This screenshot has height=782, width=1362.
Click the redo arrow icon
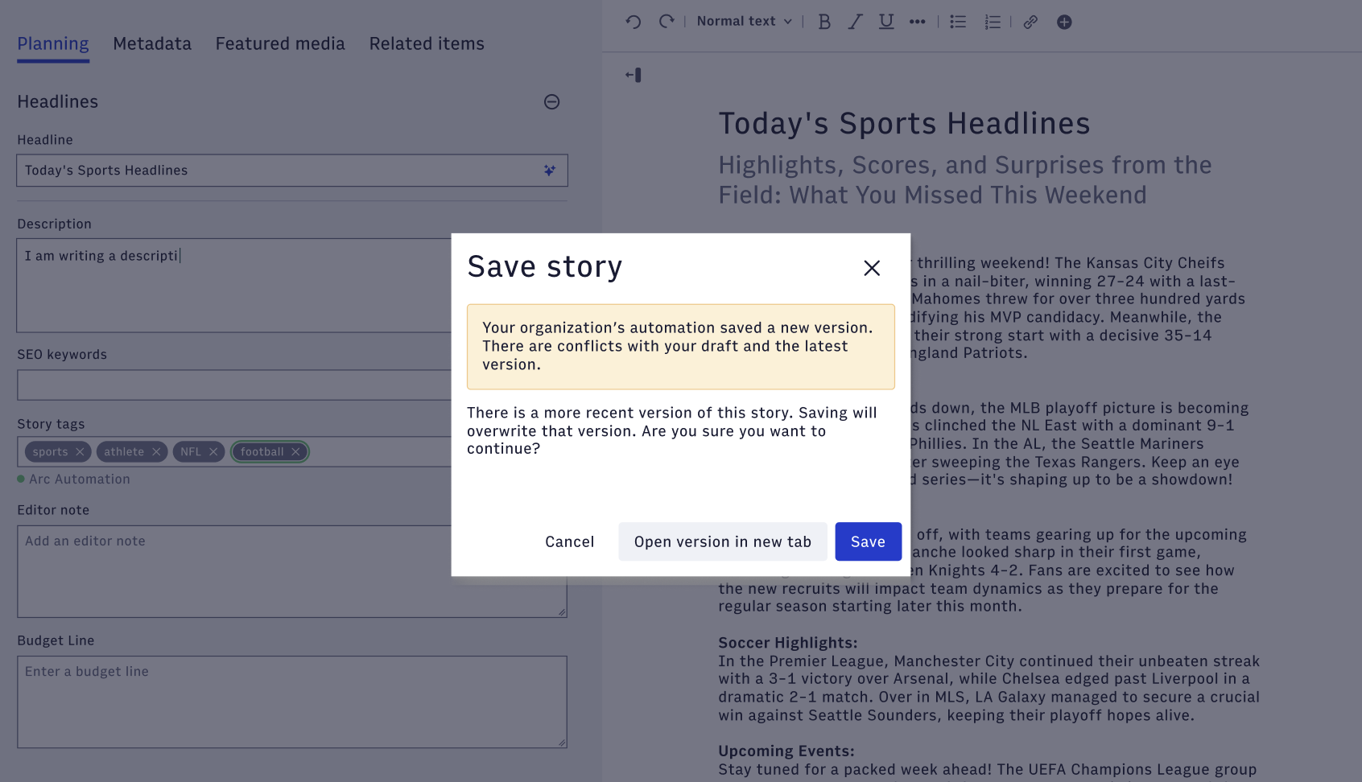tap(667, 22)
